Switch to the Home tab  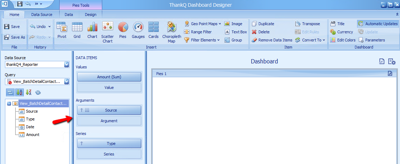click(14, 15)
